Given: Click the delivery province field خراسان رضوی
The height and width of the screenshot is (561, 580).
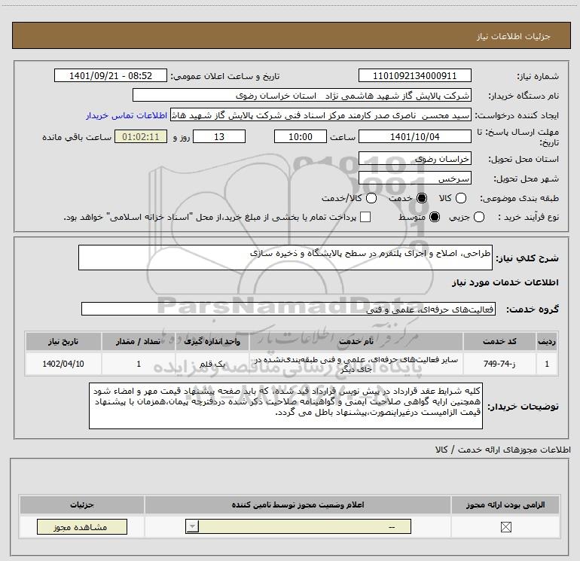Looking at the screenshot, I should (414, 159).
